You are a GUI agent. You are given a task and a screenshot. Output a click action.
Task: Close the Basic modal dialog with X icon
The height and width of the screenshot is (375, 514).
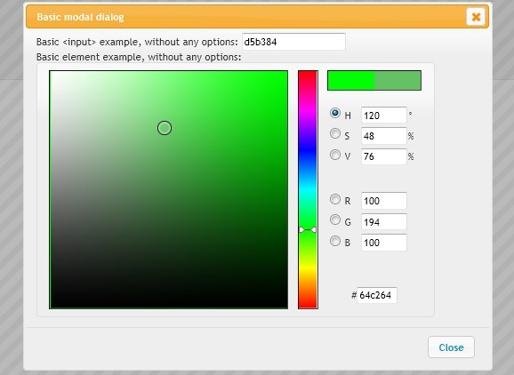476,17
